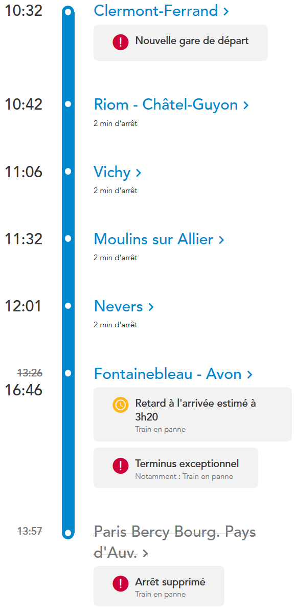Image resolution: width=296 pixels, height=610 pixels.
Task: Click the chevron arrow beside Vichy
Action: tap(139, 173)
